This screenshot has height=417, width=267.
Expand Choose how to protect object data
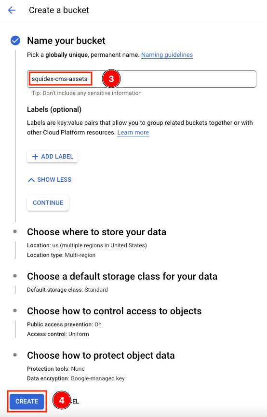point(101,355)
